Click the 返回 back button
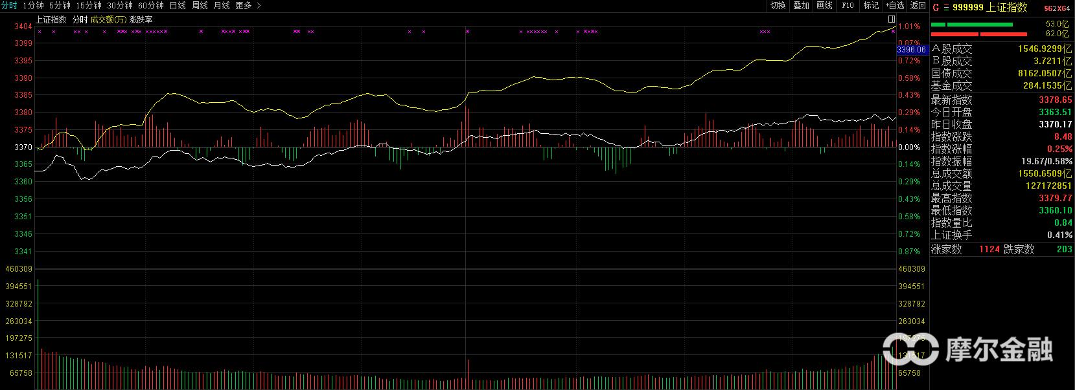 [918, 5]
